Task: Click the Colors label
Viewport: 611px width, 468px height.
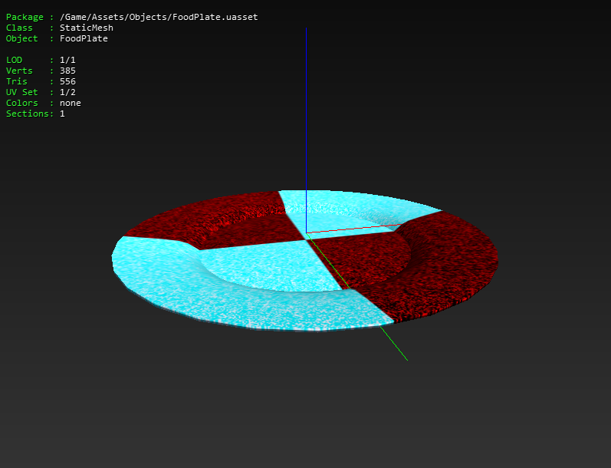Action: (21, 103)
